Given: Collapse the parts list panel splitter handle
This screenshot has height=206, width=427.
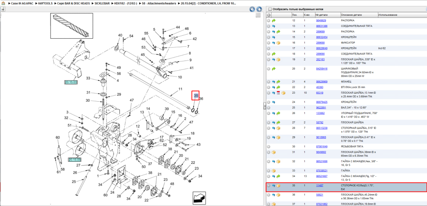Looking at the screenshot, I should 264,107.
